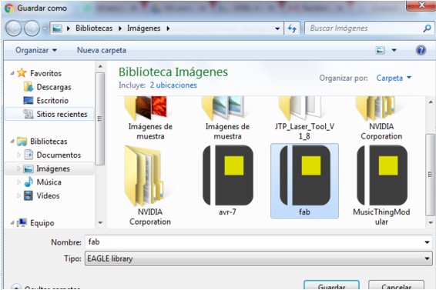
Task: Open Vídeos library
Action: [x=48, y=196]
